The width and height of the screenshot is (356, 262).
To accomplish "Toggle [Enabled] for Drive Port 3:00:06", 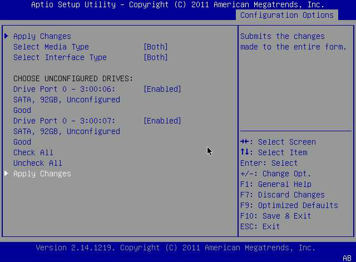I will coord(162,89).
